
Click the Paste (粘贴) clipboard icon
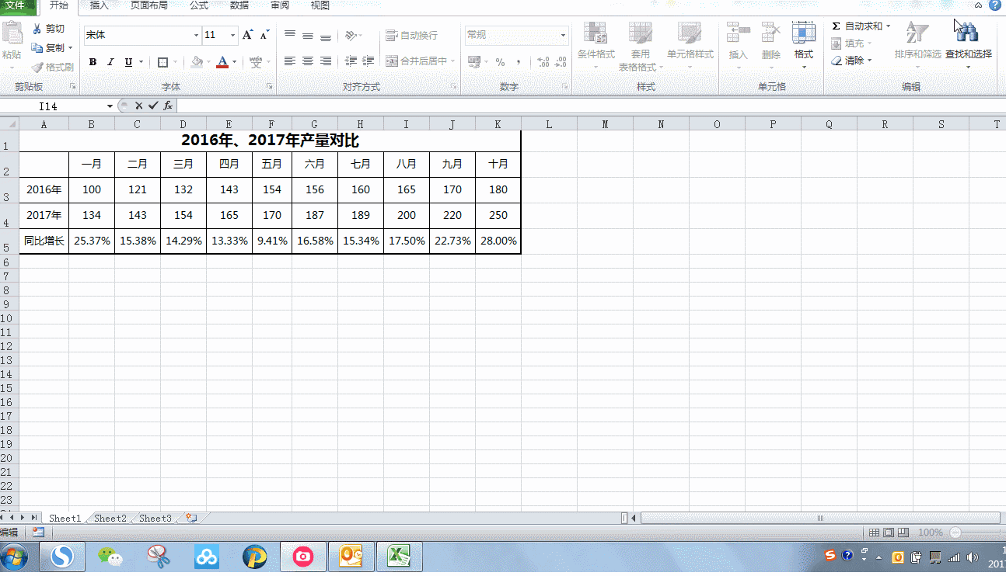coord(12,33)
